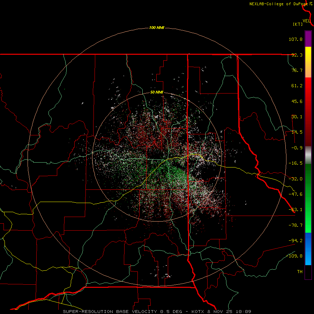Click the bright green segment of color bar
The image size is (314, 314).
pos(308,198)
